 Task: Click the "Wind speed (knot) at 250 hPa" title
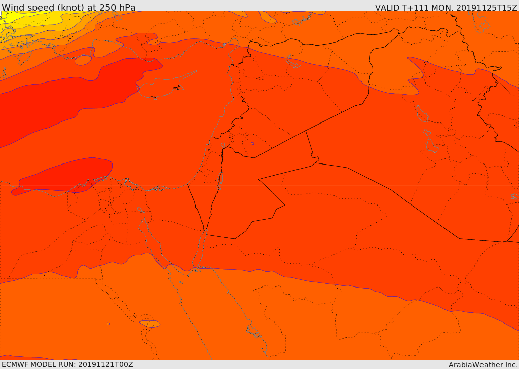(x=68, y=7)
